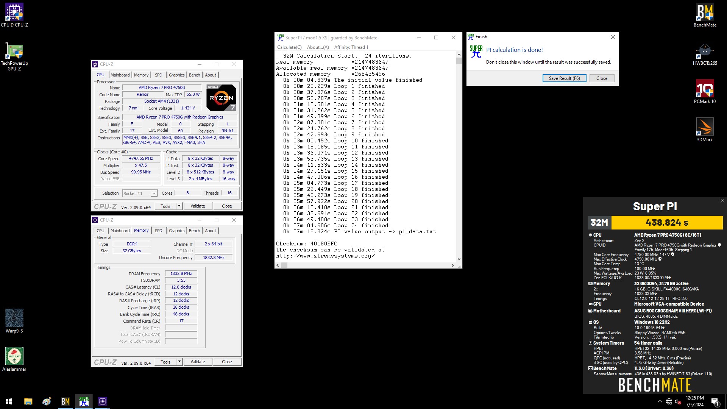Open the TechPowerUp GPU-Z desktop icon
The width and height of the screenshot is (727, 409).
14,56
